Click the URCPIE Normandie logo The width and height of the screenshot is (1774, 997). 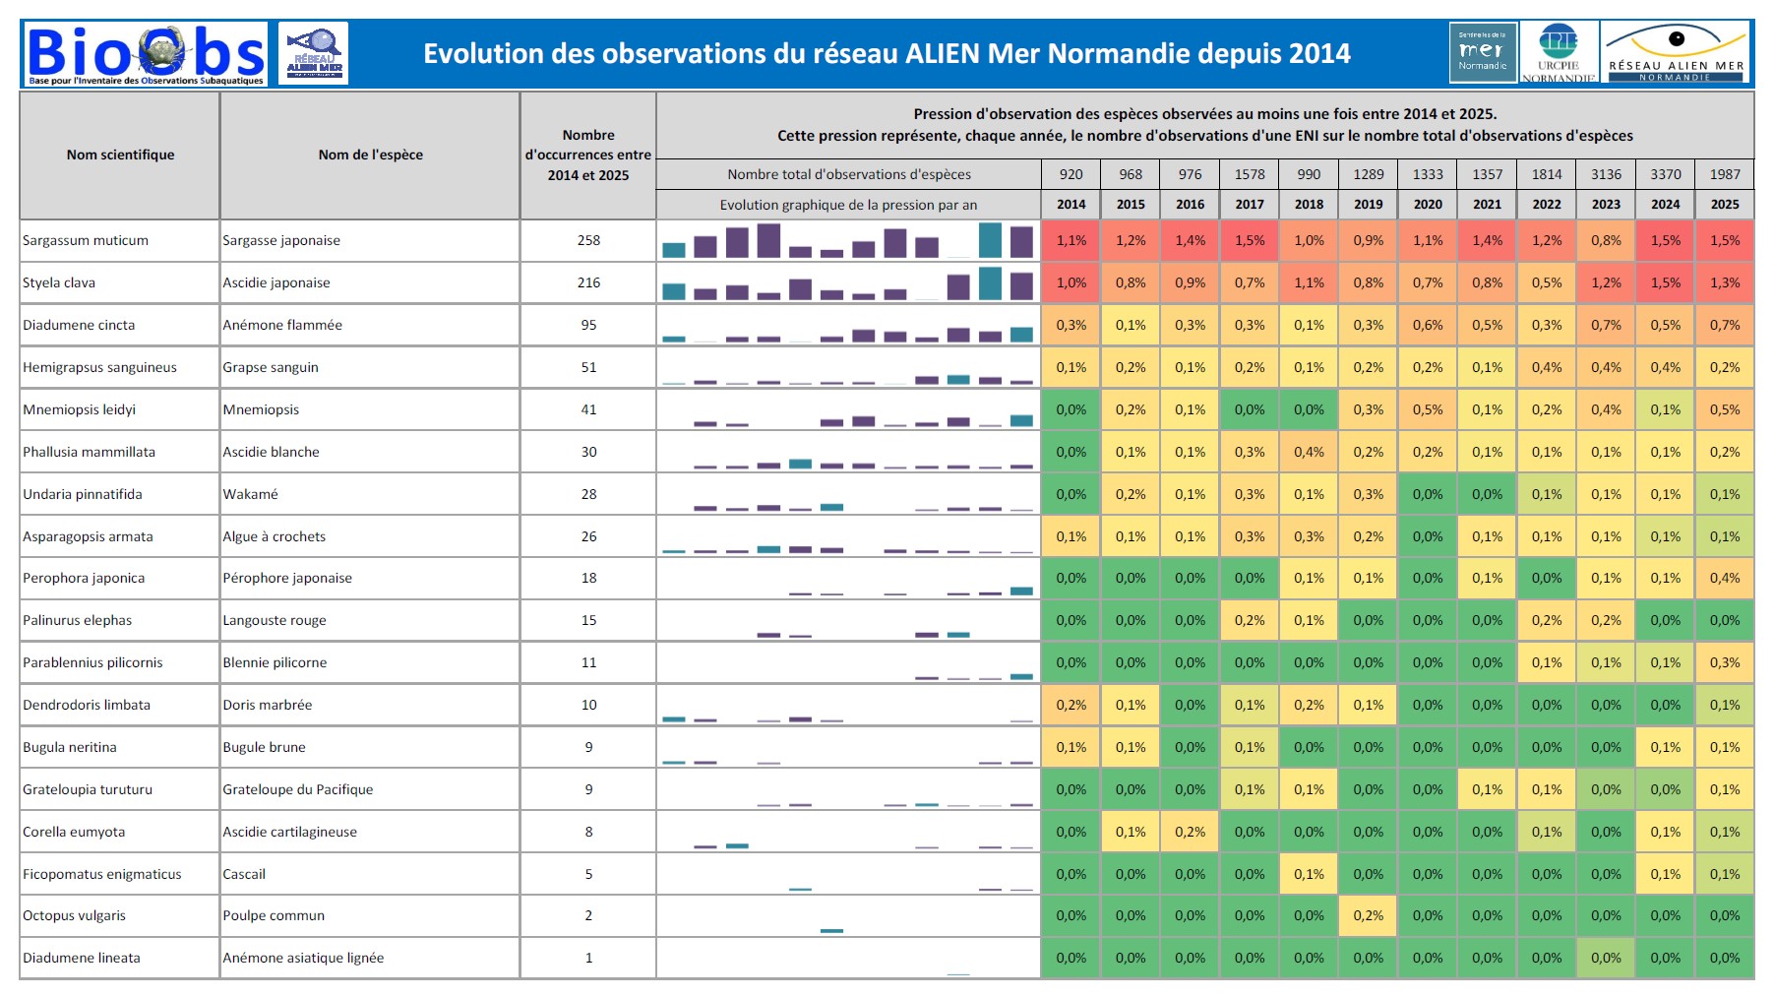click(x=1558, y=53)
